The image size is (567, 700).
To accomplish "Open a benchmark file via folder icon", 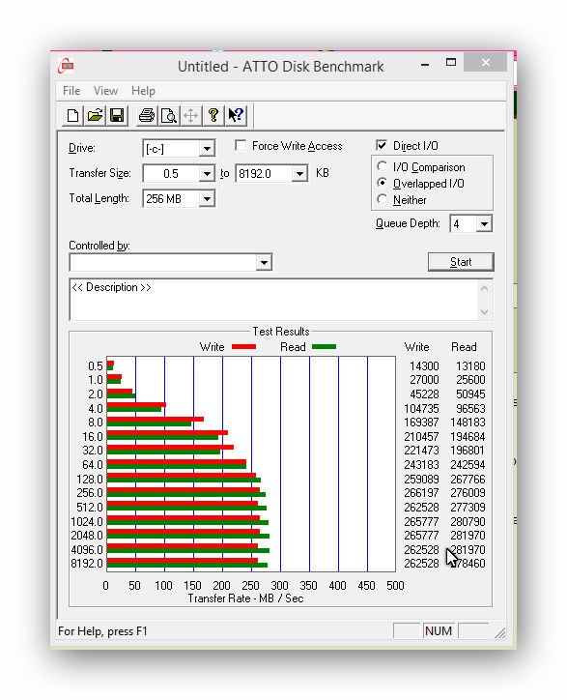I will coord(95,116).
